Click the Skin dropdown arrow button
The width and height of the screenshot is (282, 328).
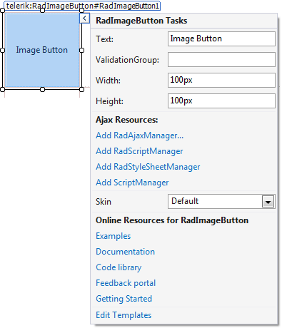pyautogui.click(x=268, y=202)
